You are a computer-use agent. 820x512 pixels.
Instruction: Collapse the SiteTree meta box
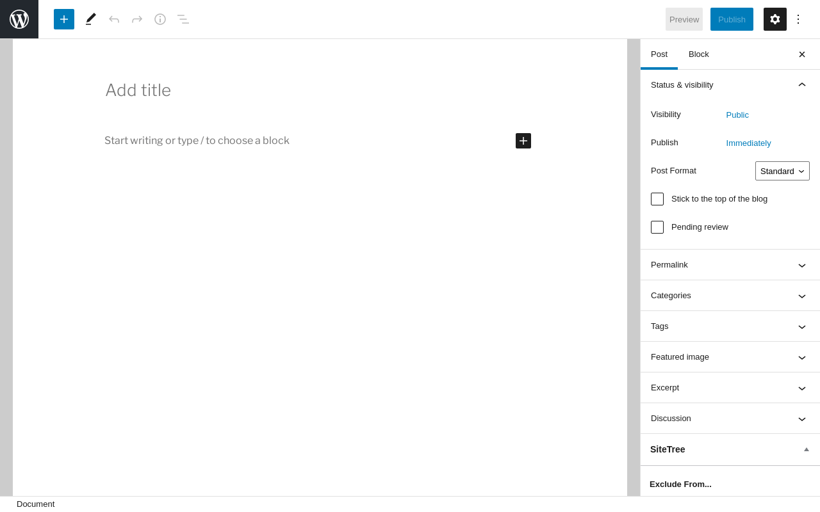click(807, 449)
